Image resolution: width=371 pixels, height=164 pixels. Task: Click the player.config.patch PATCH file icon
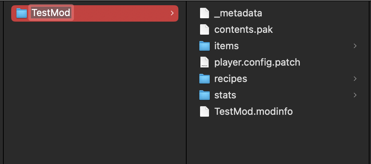pyautogui.click(x=205, y=62)
